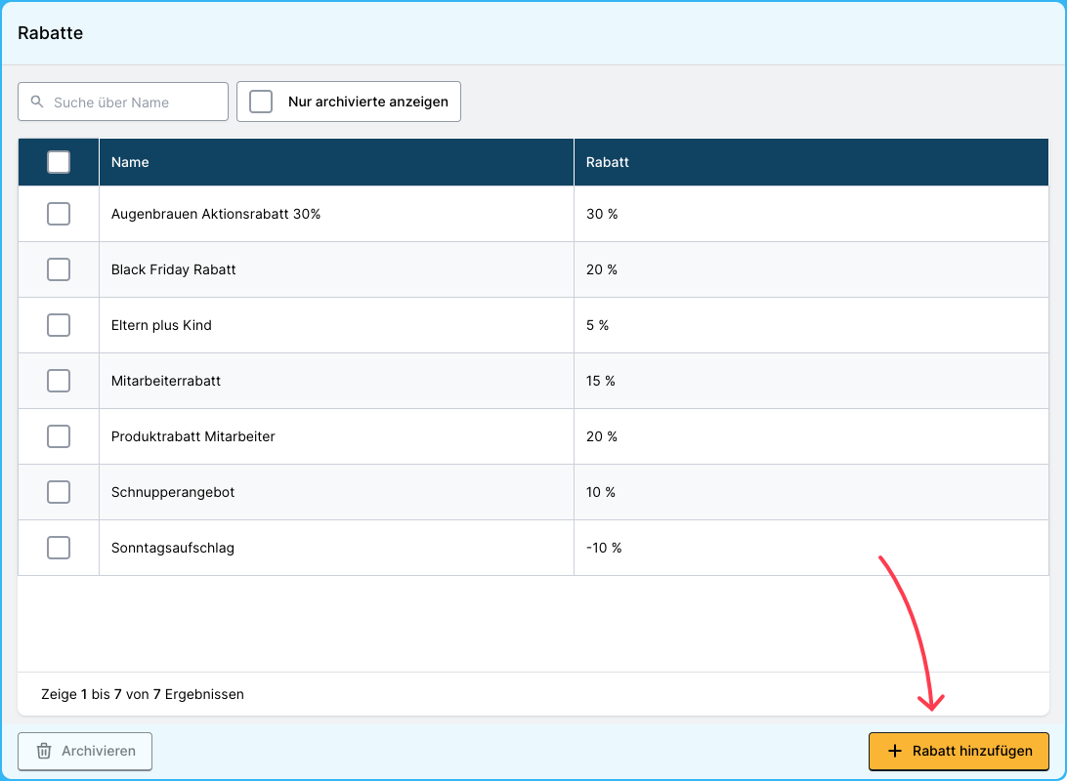The image size is (1067, 781).
Task: Add a discount via Rabatt hinzufügen
Action: coord(959,751)
